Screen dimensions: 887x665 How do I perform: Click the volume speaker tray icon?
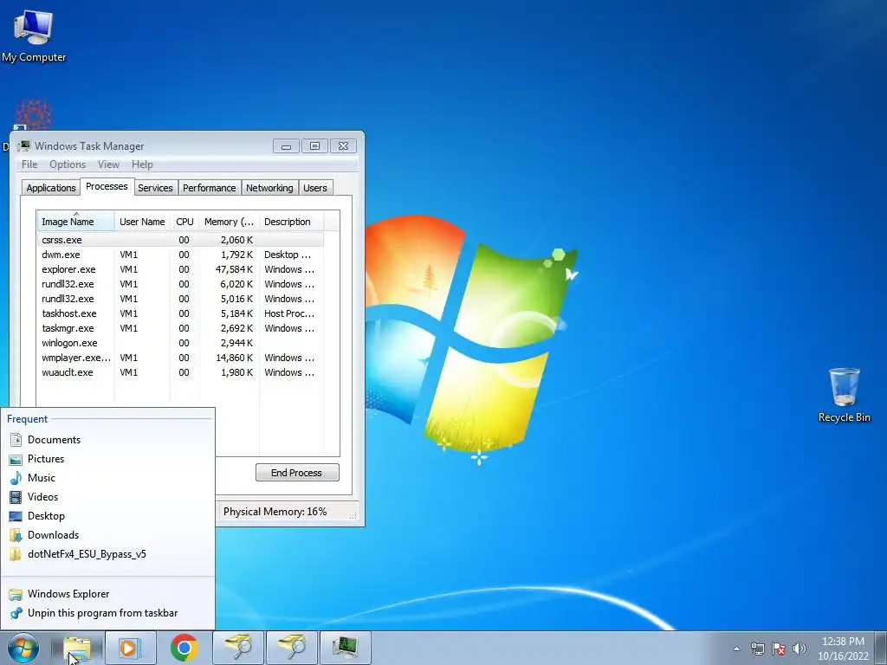(800, 649)
